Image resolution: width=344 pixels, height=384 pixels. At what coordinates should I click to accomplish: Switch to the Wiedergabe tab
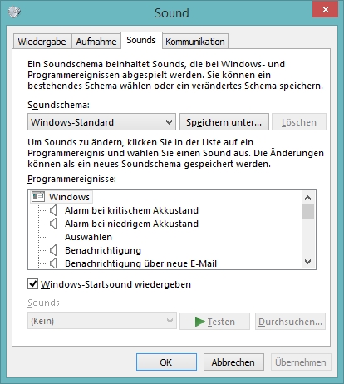[x=42, y=42]
